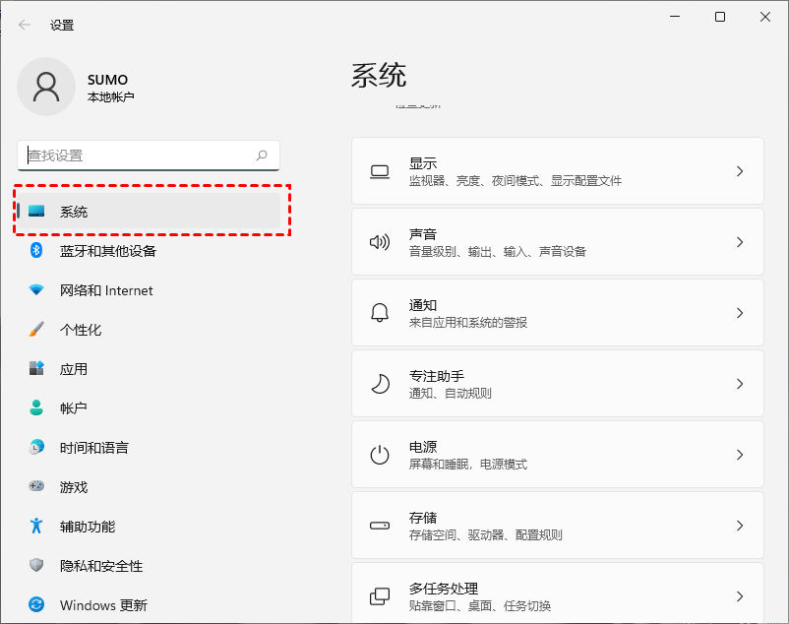Click the 通知 bell icon
Viewport: 789px width, 624px height.
[x=380, y=313]
